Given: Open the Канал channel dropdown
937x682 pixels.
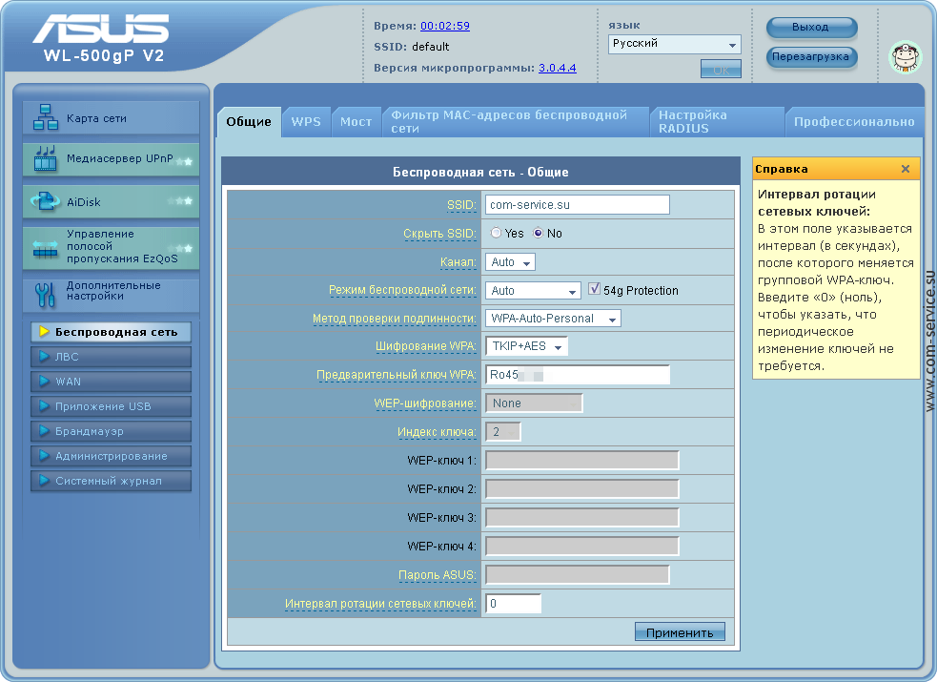Looking at the screenshot, I should click(510, 262).
